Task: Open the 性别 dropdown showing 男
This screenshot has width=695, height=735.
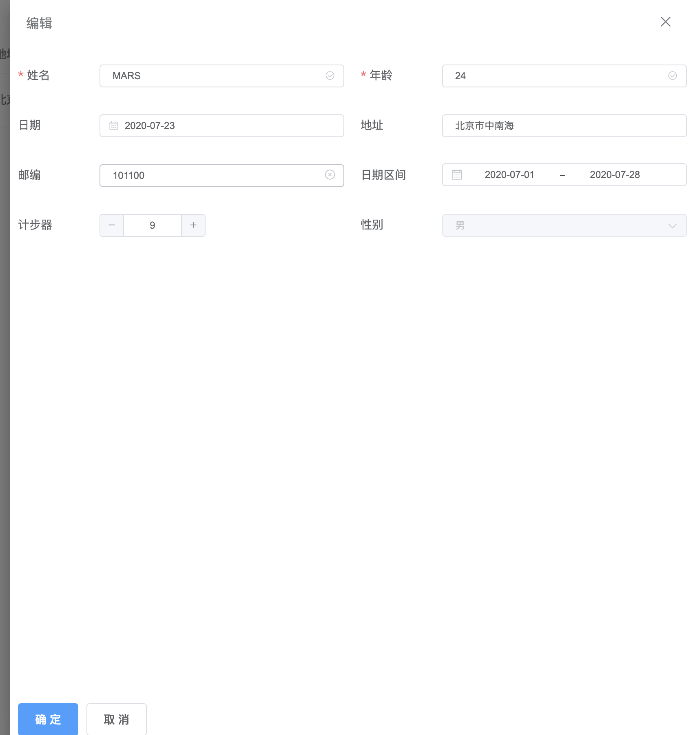Action: [564, 225]
